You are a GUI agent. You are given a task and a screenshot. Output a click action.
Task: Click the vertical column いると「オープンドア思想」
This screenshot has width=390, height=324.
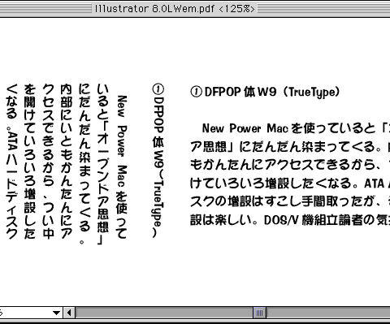tap(103, 164)
